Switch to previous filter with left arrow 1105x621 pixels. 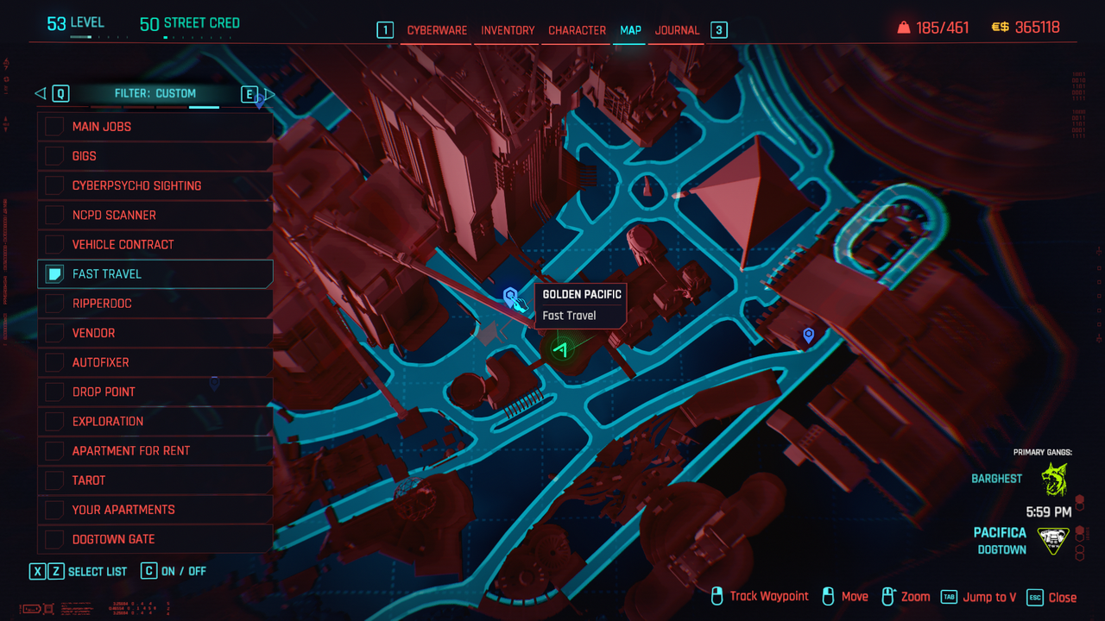click(x=40, y=93)
